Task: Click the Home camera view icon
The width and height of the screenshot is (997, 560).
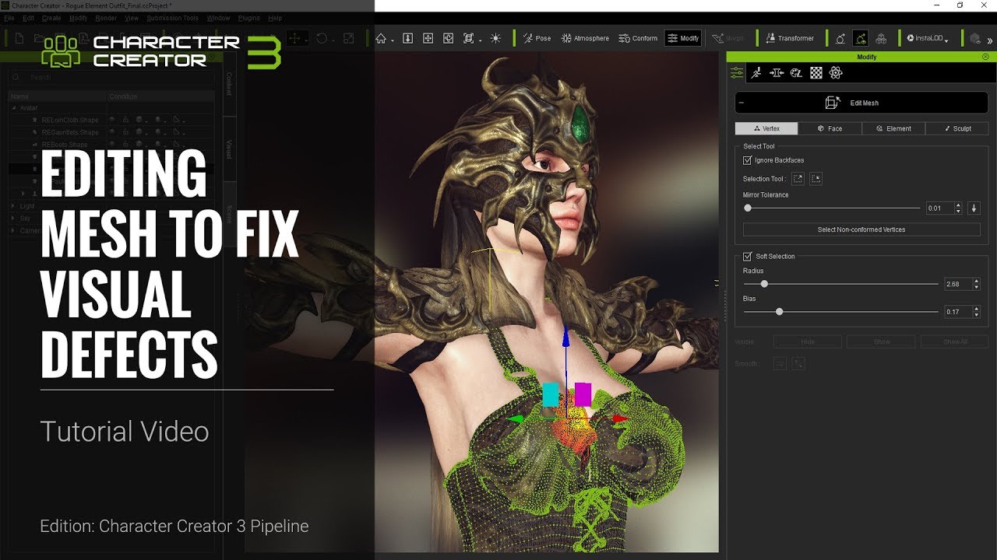Action: (x=381, y=38)
